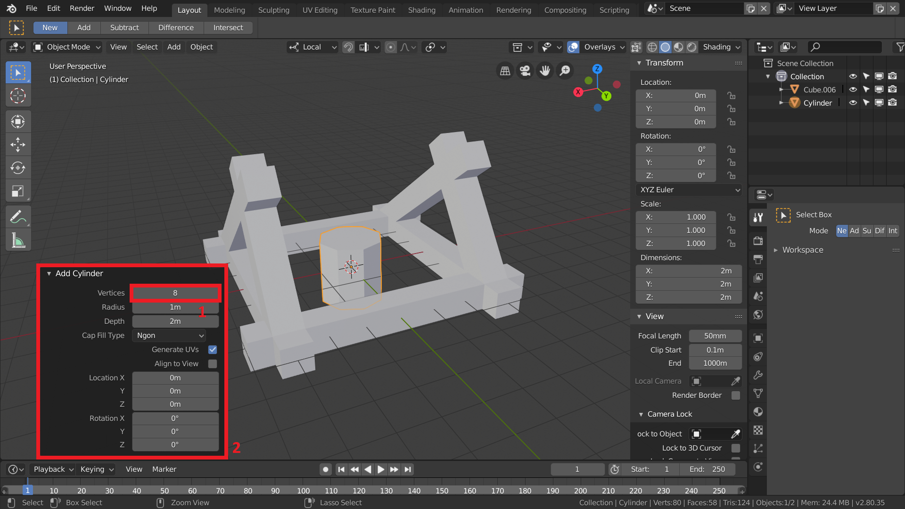Switch to the Scripting workspace tab
The image size is (905, 509).
[x=614, y=10]
